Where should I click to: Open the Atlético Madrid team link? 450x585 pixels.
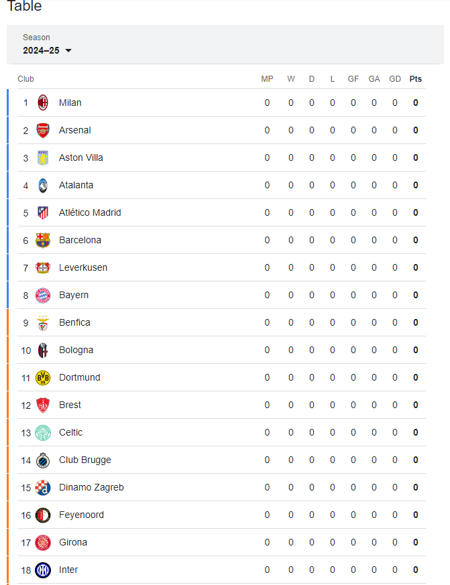tap(90, 212)
